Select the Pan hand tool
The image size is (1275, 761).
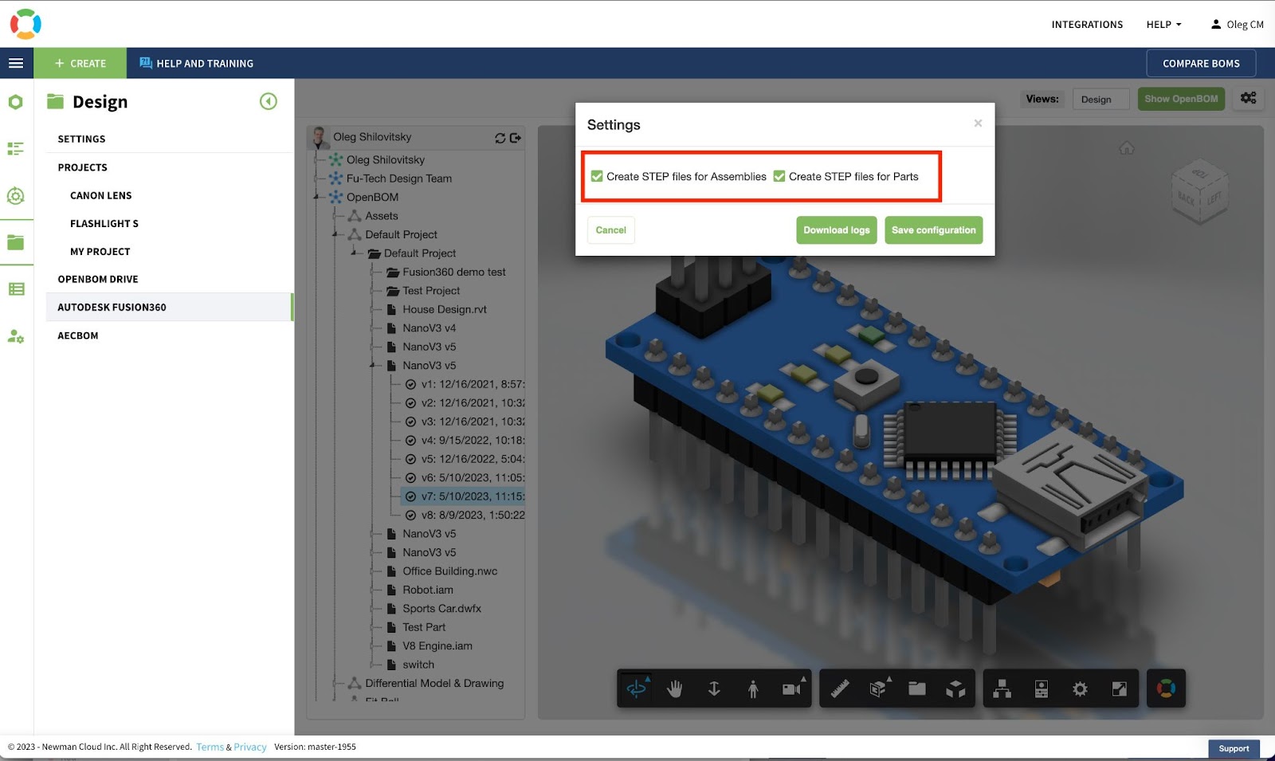click(675, 688)
